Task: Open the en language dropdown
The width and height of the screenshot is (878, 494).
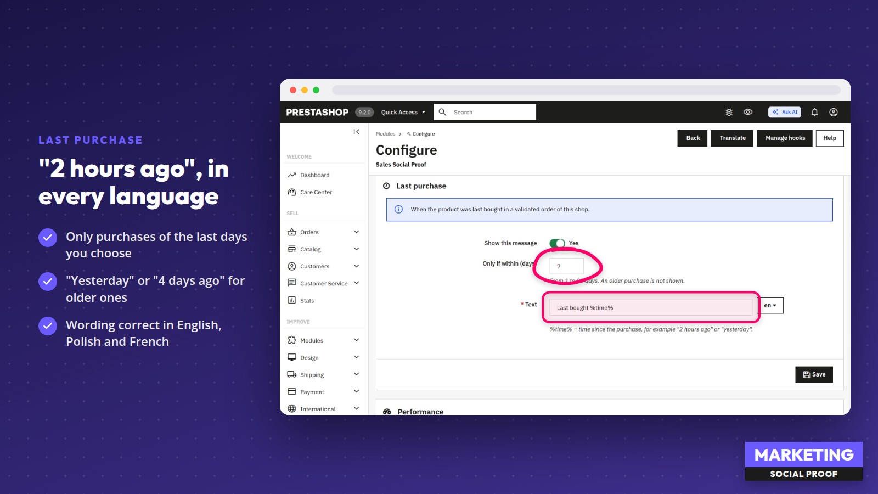Action: [x=770, y=305]
